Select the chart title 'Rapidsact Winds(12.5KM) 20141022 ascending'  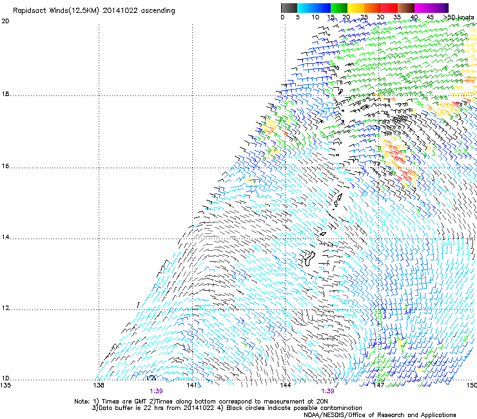[93, 11]
